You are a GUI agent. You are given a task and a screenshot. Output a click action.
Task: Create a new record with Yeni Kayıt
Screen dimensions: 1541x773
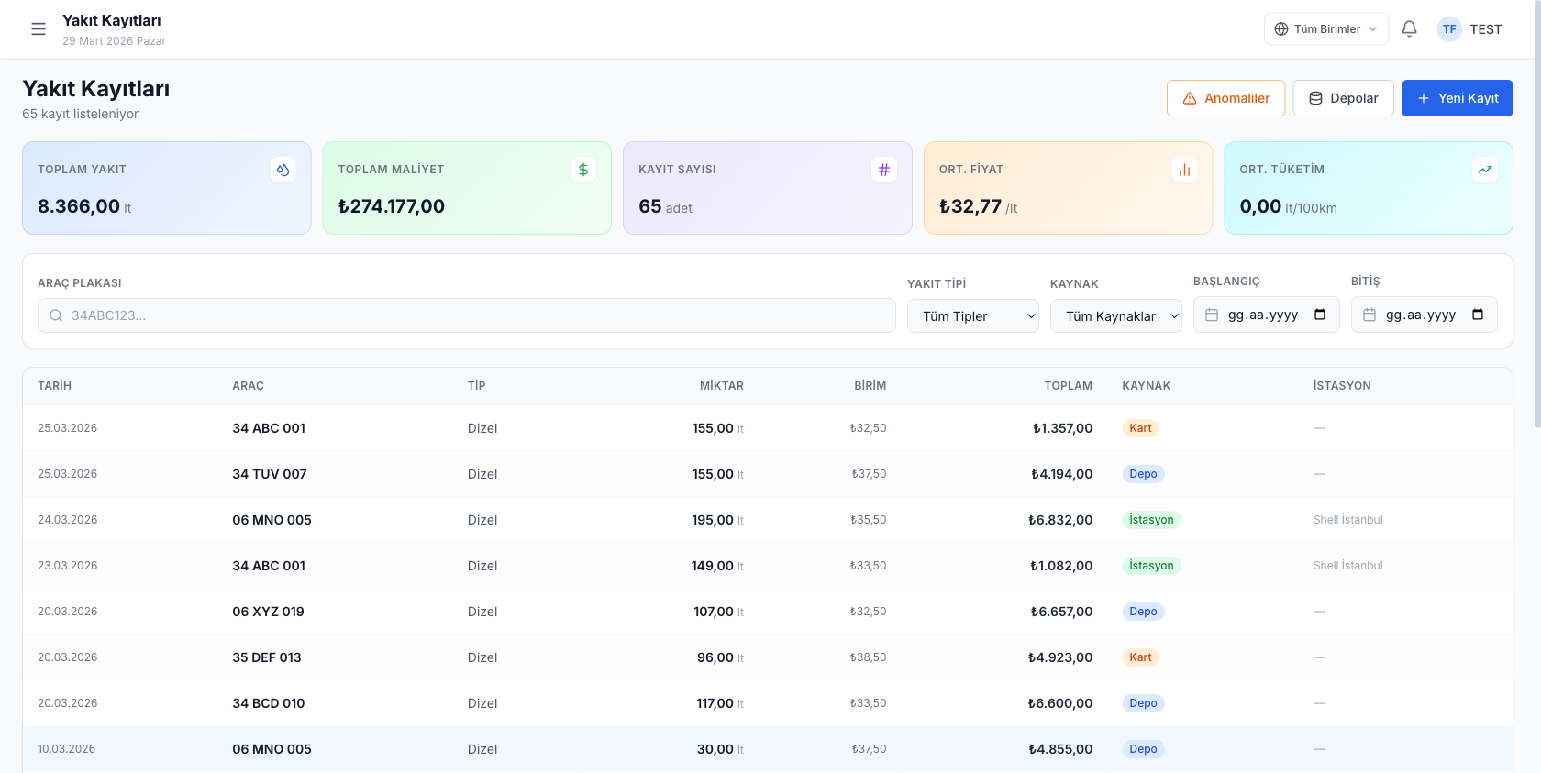(1457, 98)
